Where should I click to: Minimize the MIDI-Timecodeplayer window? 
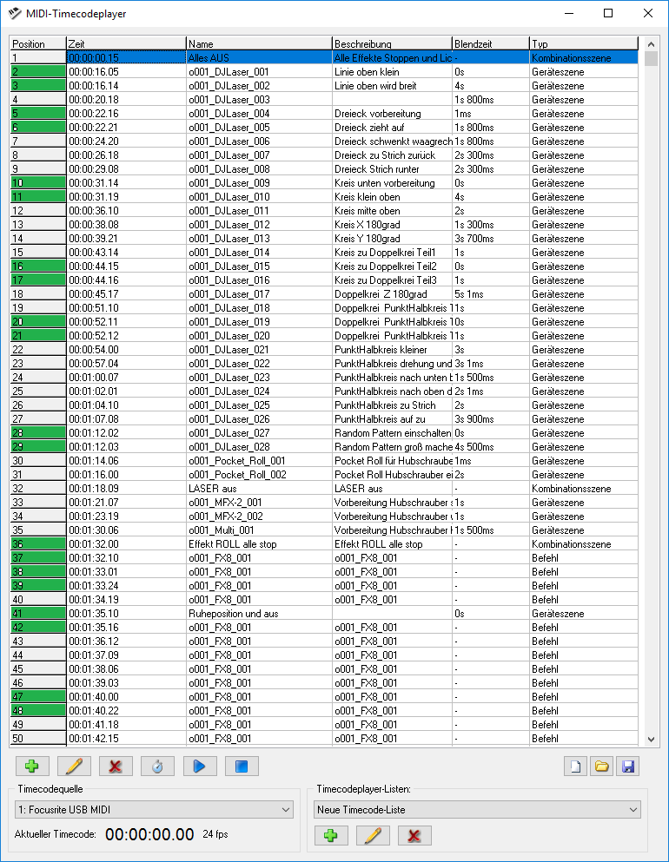click(569, 13)
